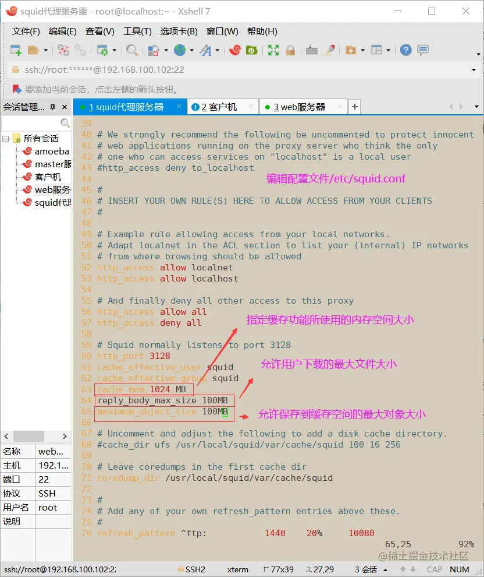The width and height of the screenshot is (484, 577).
Task: Close the 3 web服务器 tab
Action: point(340,107)
